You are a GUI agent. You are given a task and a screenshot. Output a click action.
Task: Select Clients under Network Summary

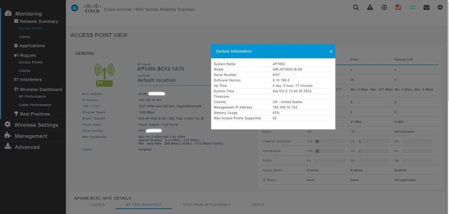[24, 37]
